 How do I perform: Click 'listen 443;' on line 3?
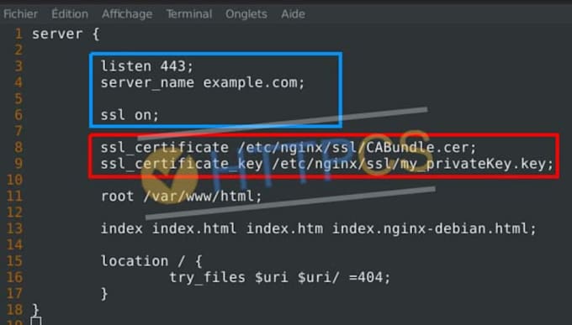(x=146, y=66)
